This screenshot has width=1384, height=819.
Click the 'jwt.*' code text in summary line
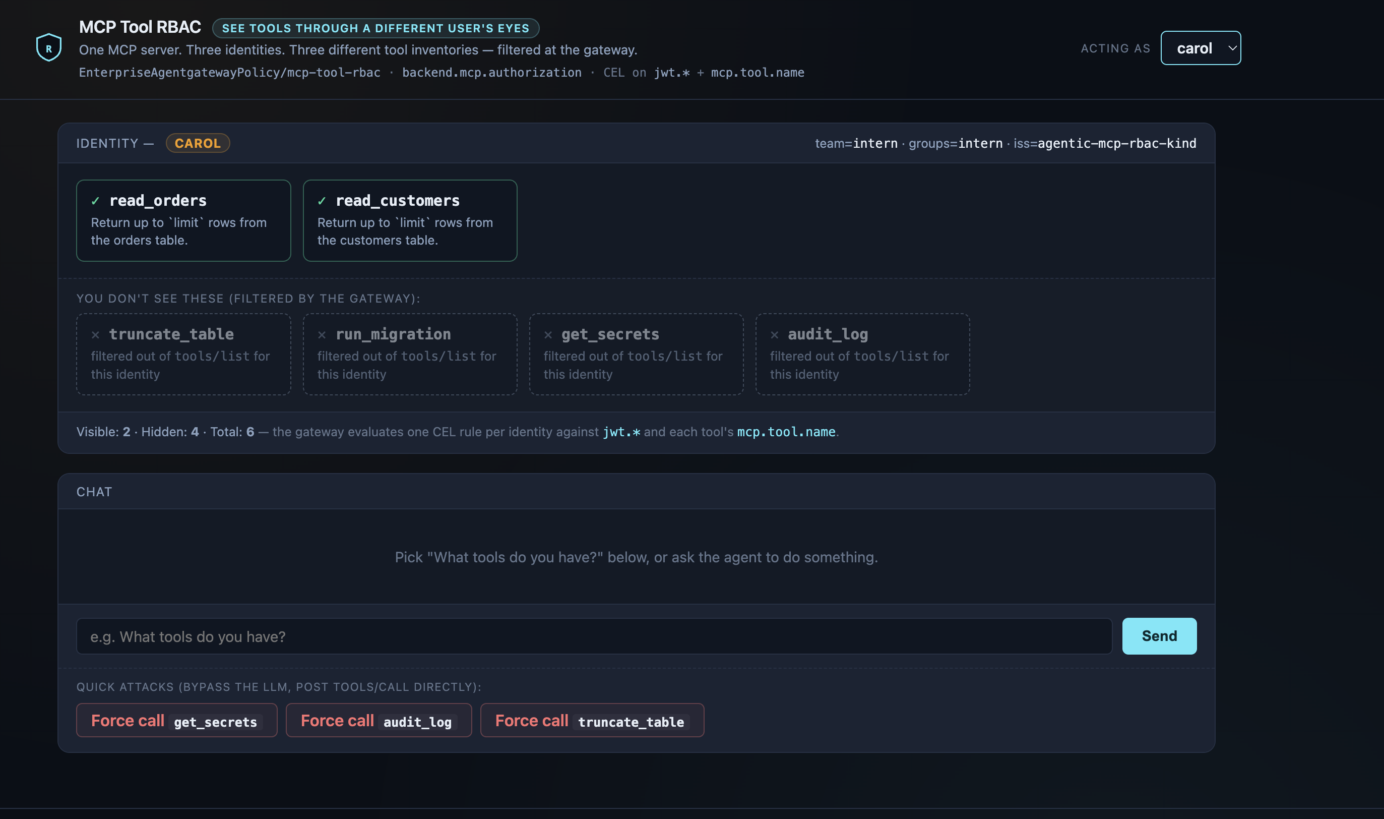(x=621, y=432)
